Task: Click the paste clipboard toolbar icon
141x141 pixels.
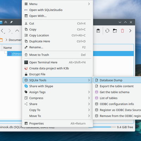Action: pyautogui.click(x=98, y=31)
